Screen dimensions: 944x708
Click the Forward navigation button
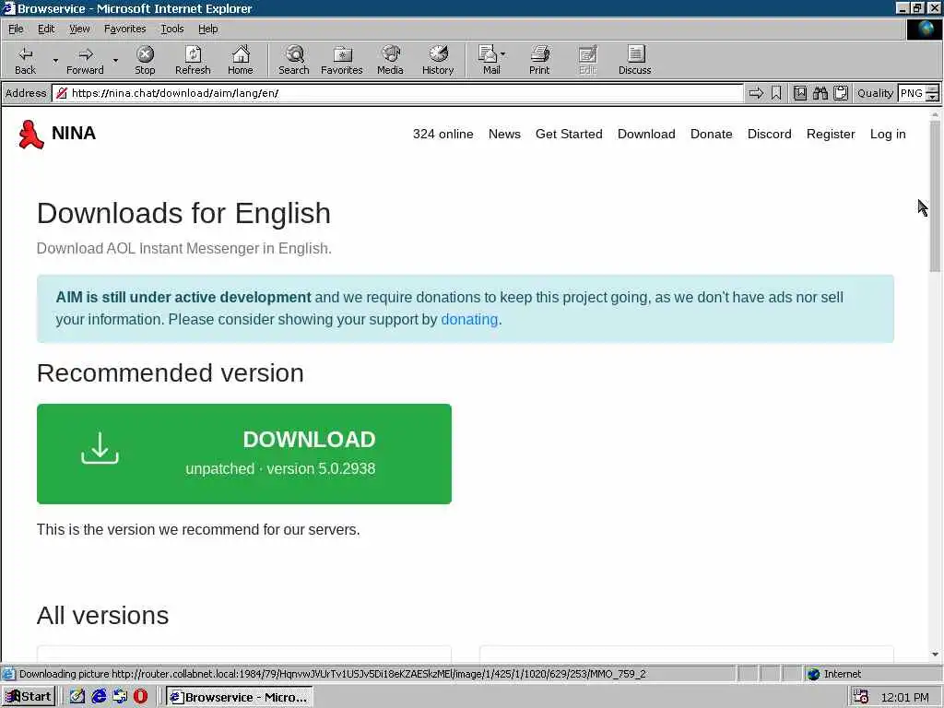tap(85, 60)
